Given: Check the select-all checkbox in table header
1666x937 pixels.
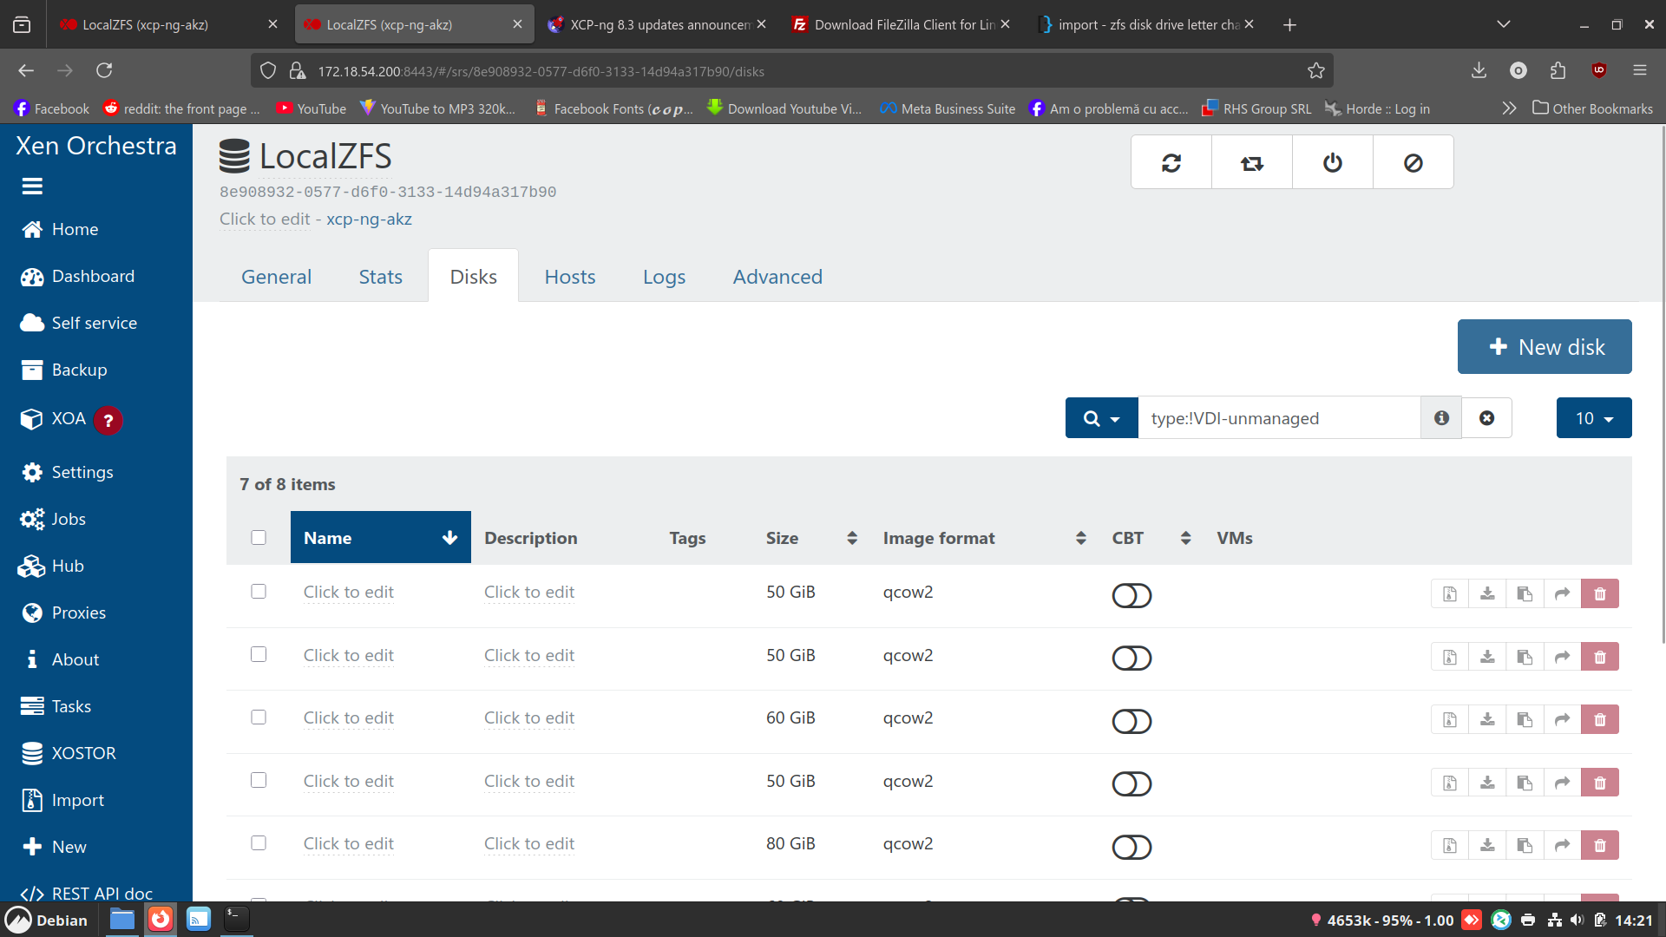Looking at the screenshot, I should (x=259, y=538).
